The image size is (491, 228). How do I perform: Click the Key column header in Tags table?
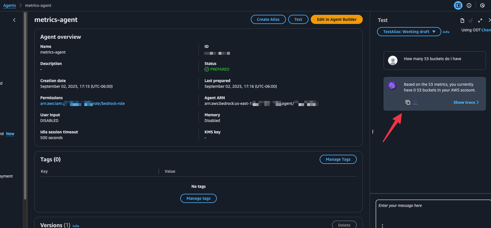click(x=44, y=171)
